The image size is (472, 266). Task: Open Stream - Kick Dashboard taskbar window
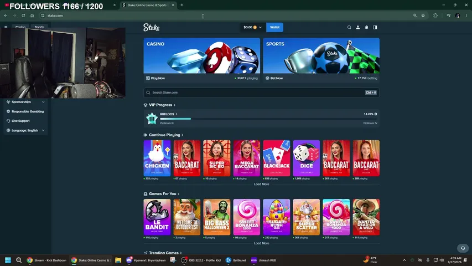pos(46,260)
